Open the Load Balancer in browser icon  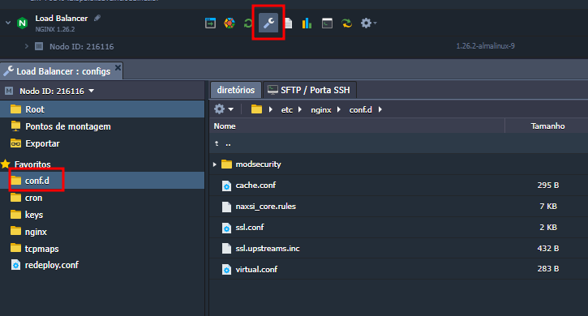[210, 23]
